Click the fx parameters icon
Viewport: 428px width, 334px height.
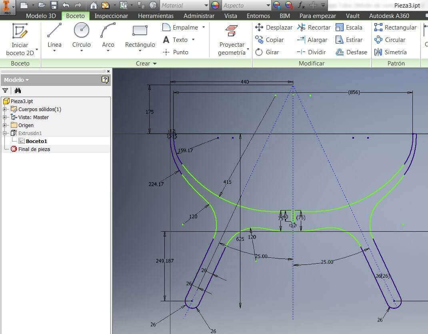[x=301, y=5]
